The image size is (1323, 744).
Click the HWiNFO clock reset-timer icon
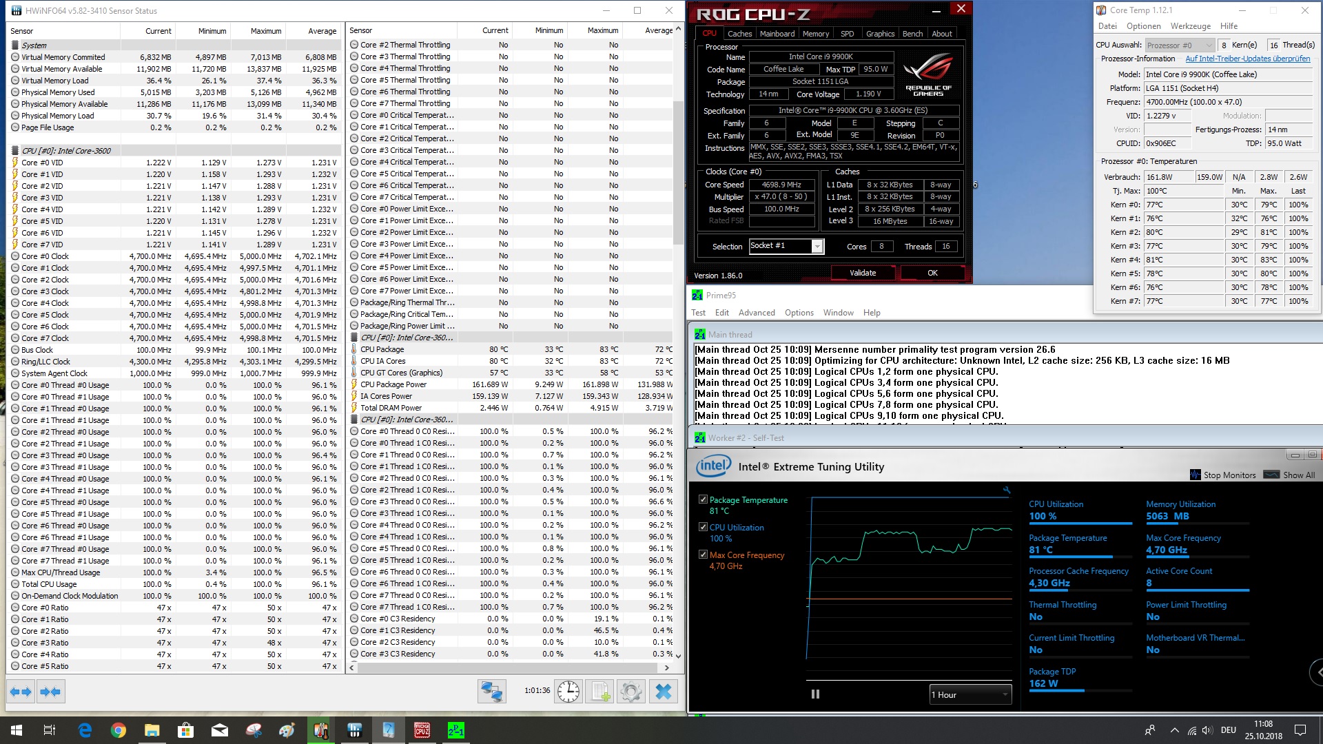click(568, 691)
